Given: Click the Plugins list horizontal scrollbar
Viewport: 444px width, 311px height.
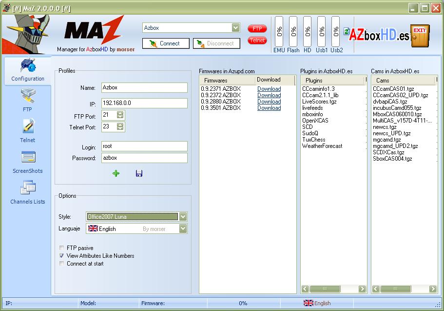Looking at the screenshot, I should tap(333, 289).
